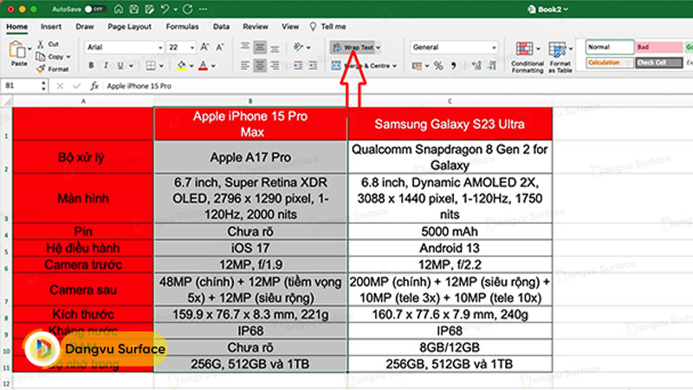Click the Home icon in title bar
Viewport: 693px width, 390px height.
[119, 9]
